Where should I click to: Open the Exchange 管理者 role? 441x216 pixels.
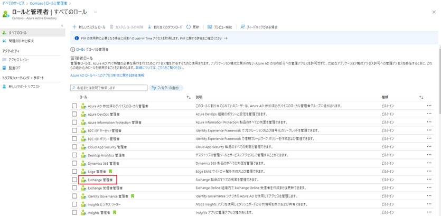pos(100,180)
